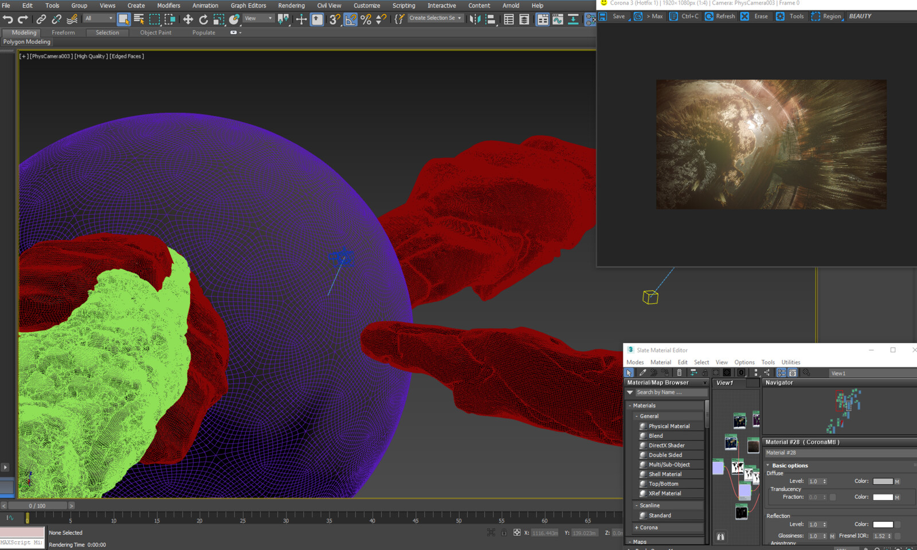
Task: Click the Mirror tool icon
Action: click(x=475, y=19)
